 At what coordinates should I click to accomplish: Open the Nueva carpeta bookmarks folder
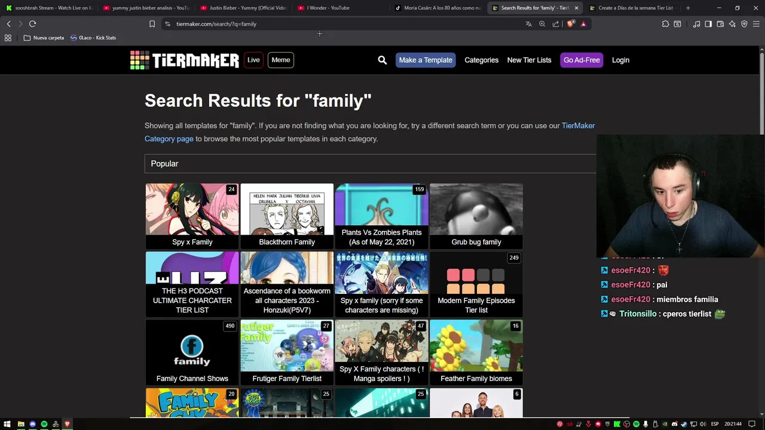click(44, 38)
